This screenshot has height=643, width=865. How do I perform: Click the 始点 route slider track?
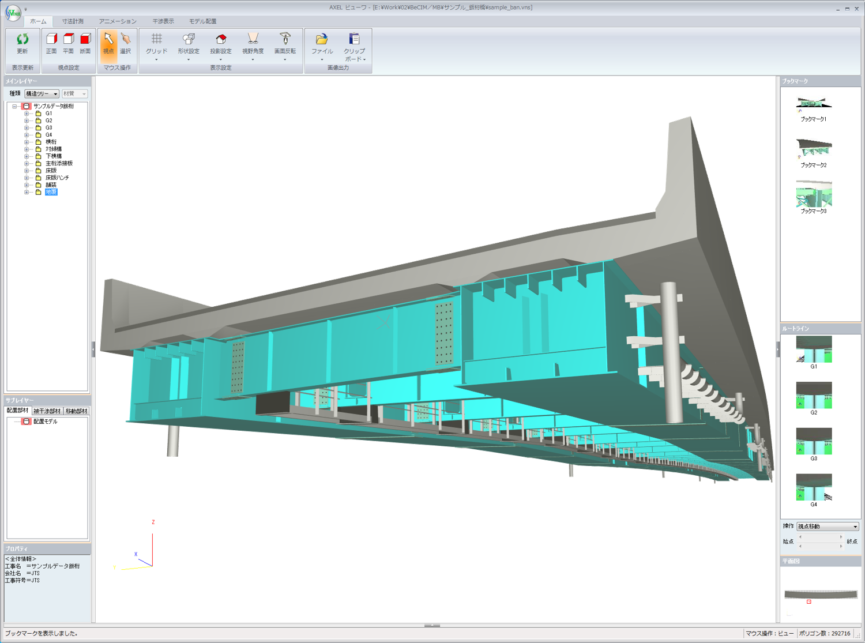coord(820,542)
